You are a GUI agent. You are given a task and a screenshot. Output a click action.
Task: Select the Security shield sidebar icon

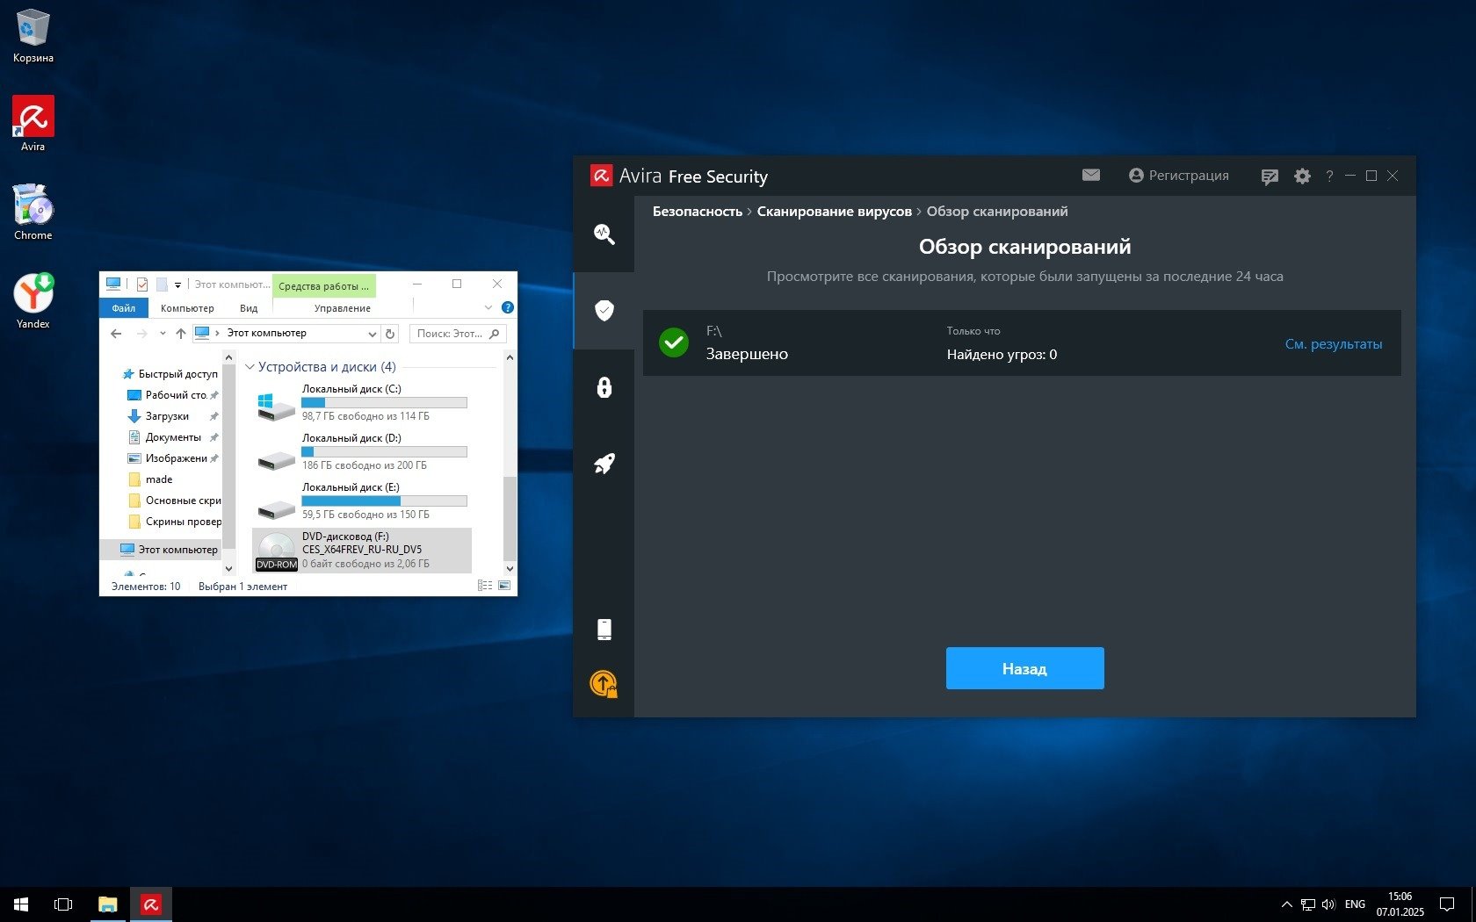(x=604, y=310)
